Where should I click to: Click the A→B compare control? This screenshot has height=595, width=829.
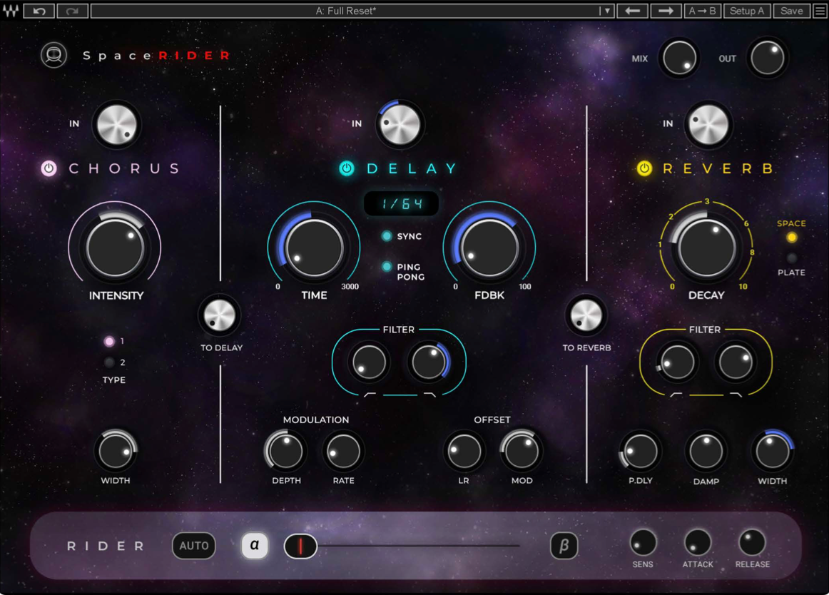point(702,10)
